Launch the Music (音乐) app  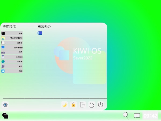pos(12,66)
